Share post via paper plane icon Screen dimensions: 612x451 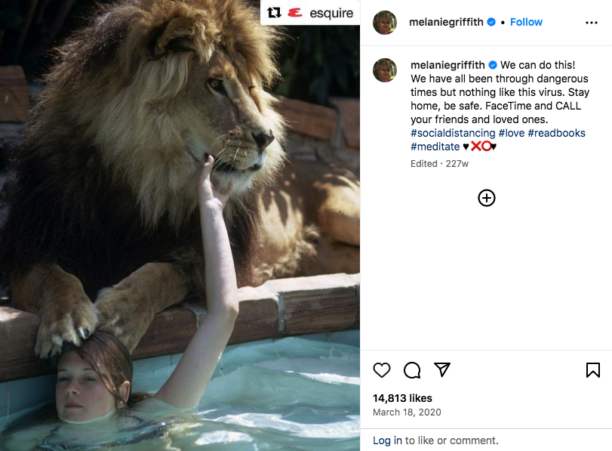tap(442, 370)
